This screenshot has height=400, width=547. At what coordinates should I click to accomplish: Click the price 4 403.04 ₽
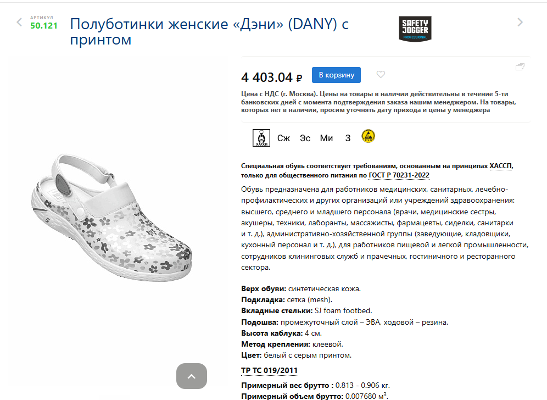coord(271,77)
